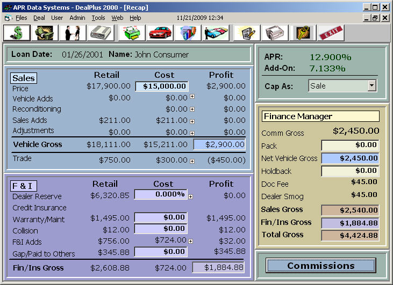The image size is (393, 285).
Task: Open the Web menu
Action: click(x=117, y=18)
